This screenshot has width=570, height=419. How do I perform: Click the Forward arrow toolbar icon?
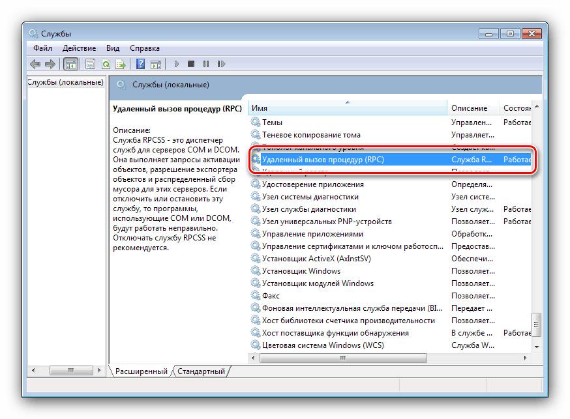coord(50,65)
